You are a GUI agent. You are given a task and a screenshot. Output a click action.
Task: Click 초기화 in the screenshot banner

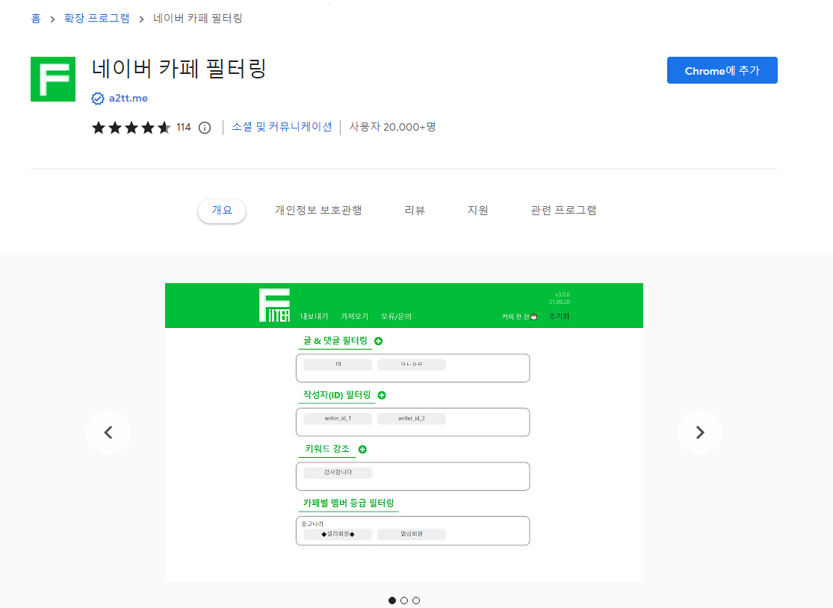[559, 317]
